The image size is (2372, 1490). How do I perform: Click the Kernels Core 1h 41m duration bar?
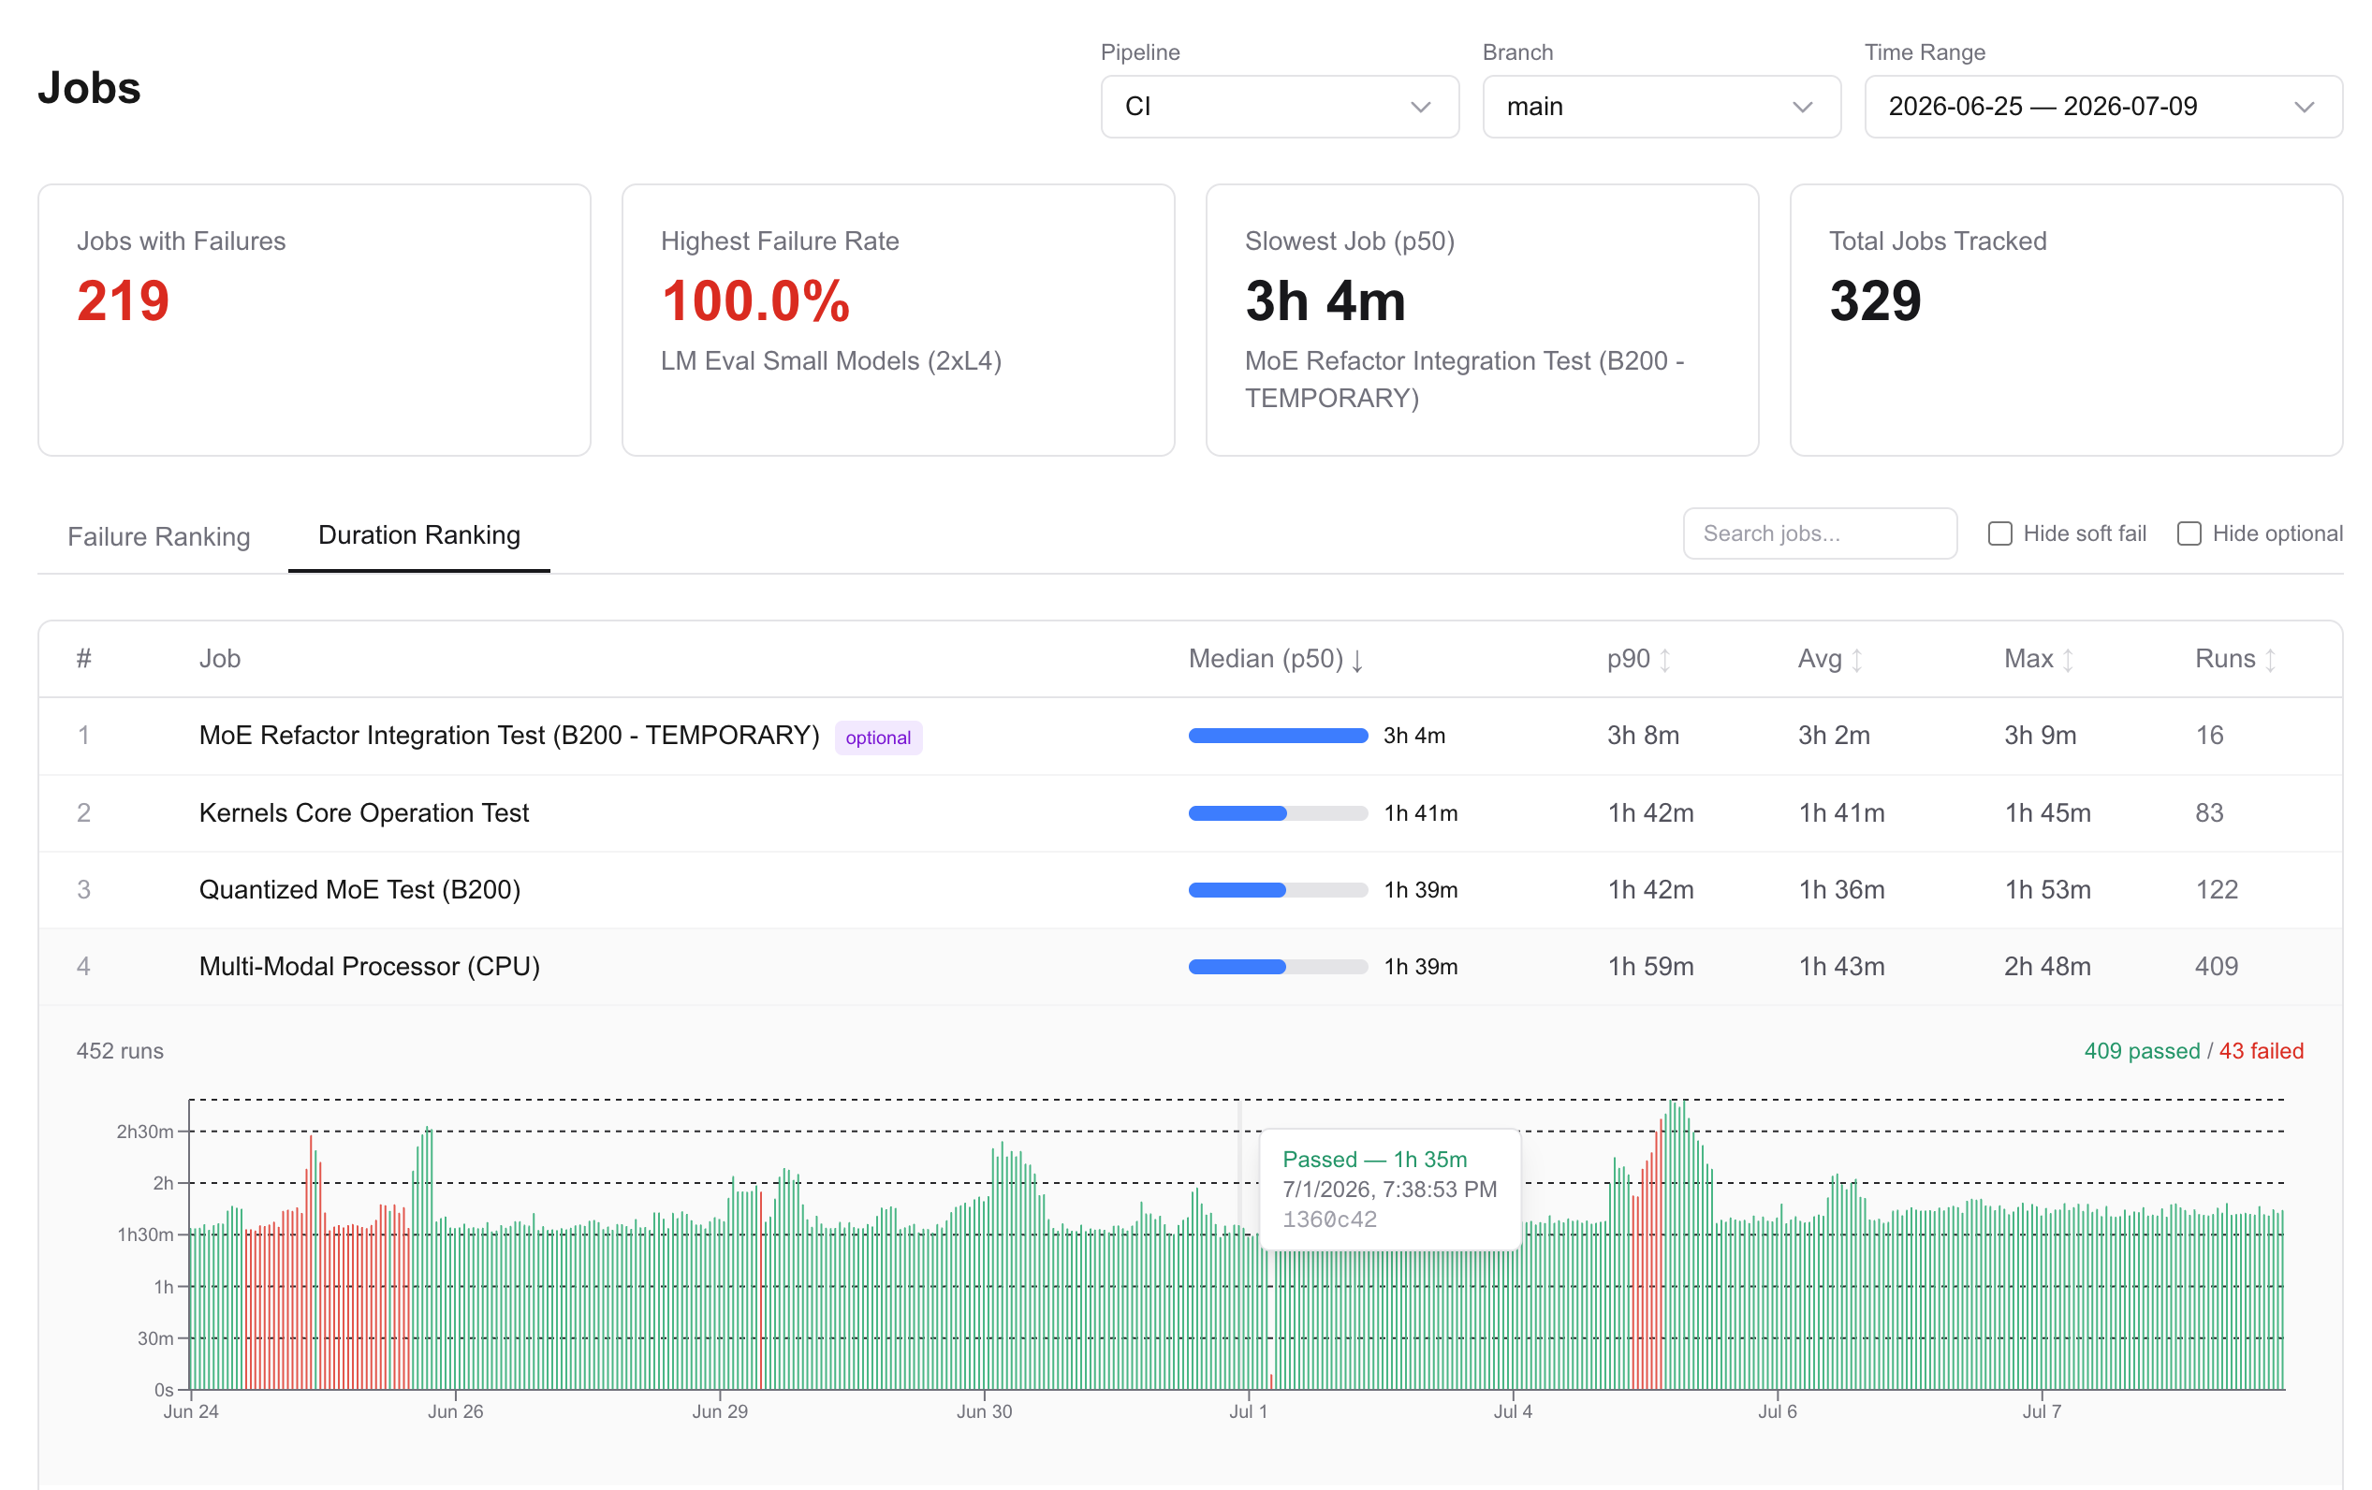coord(1278,813)
